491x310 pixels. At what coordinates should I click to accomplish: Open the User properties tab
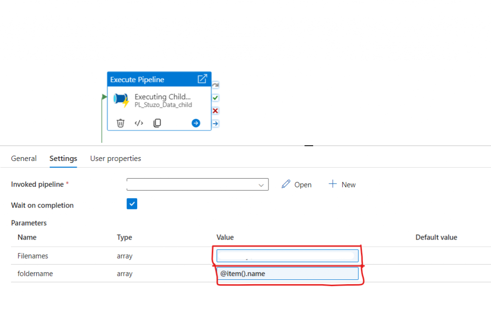tap(116, 159)
